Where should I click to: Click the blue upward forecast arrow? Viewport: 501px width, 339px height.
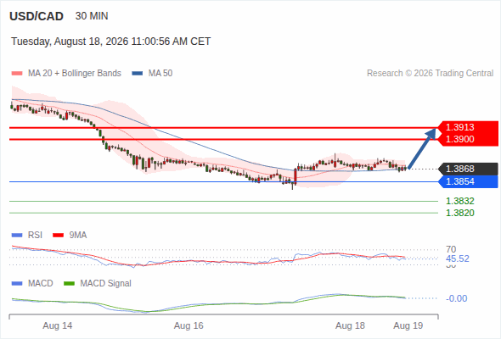(x=422, y=148)
